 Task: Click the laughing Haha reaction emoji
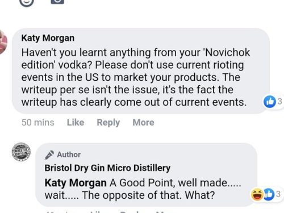pos(257,194)
